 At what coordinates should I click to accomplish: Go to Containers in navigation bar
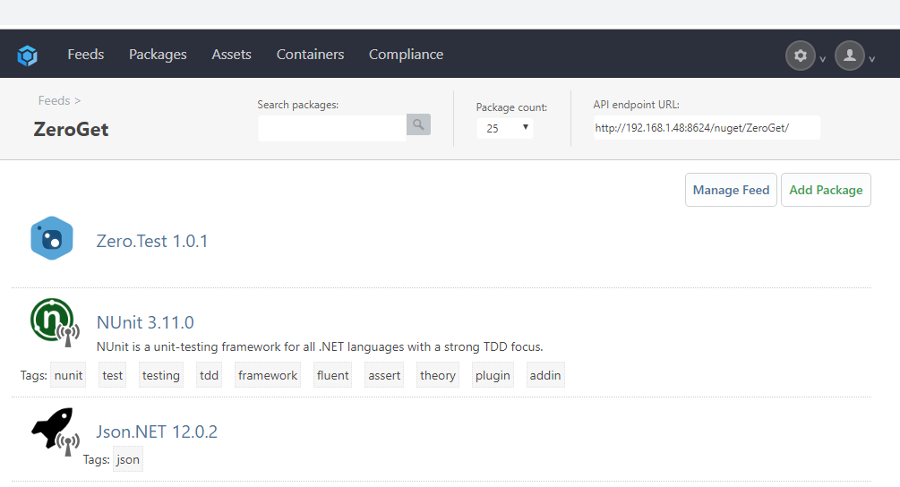click(310, 55)
